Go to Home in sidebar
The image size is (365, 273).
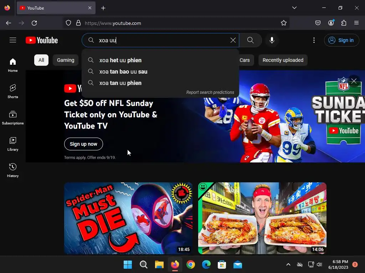click(13, 65)
